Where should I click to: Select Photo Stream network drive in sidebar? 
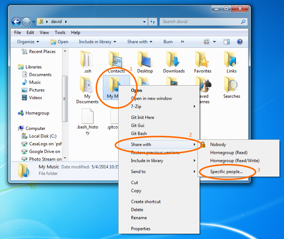point(42,159)
